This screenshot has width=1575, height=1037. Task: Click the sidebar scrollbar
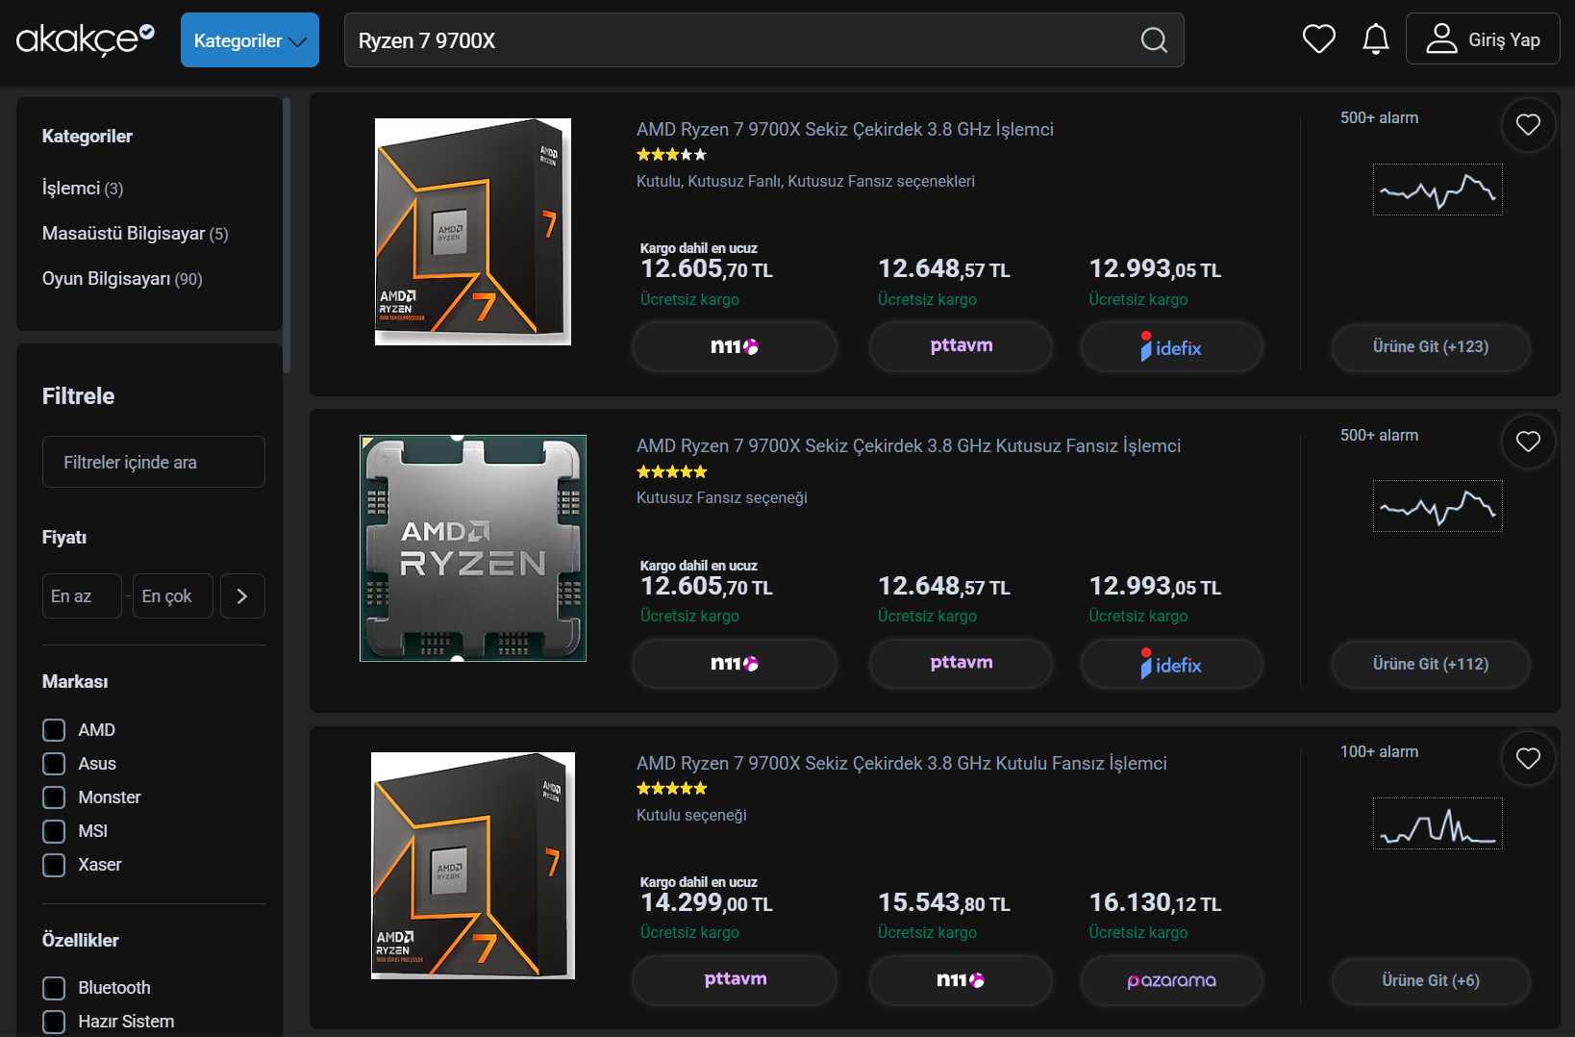(287, 236)
